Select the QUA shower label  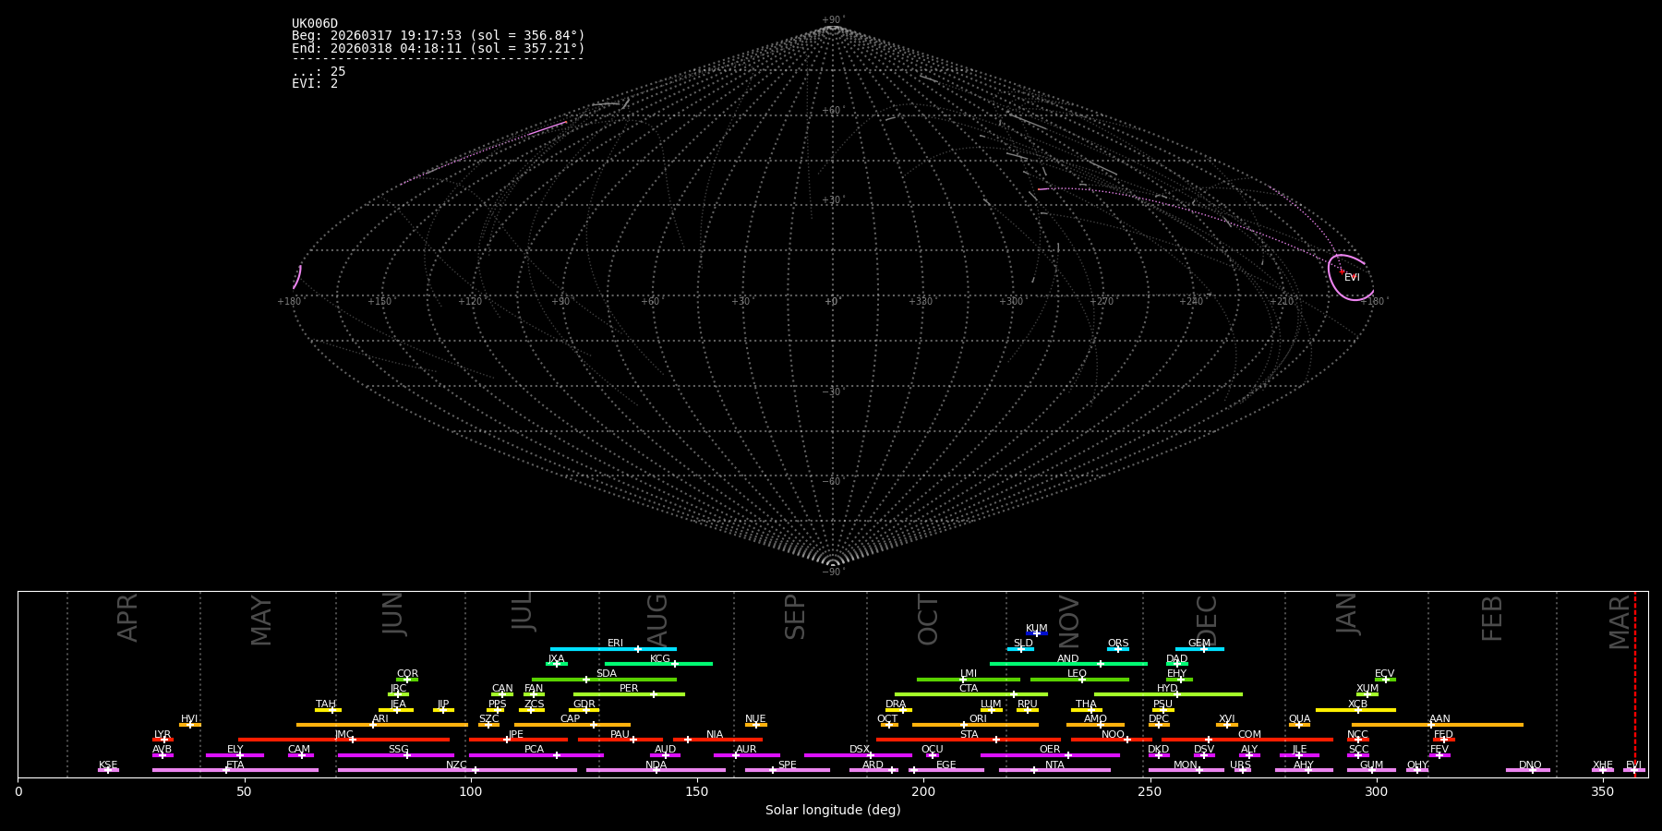point(1300,718)
